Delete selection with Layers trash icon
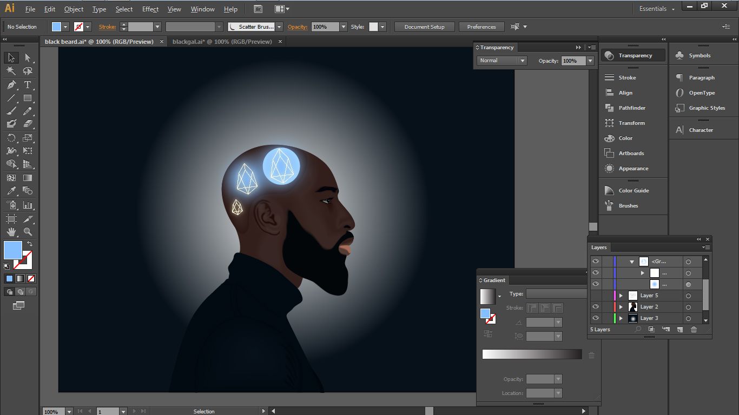The image size is (739, 415). (x=694, y=330)
